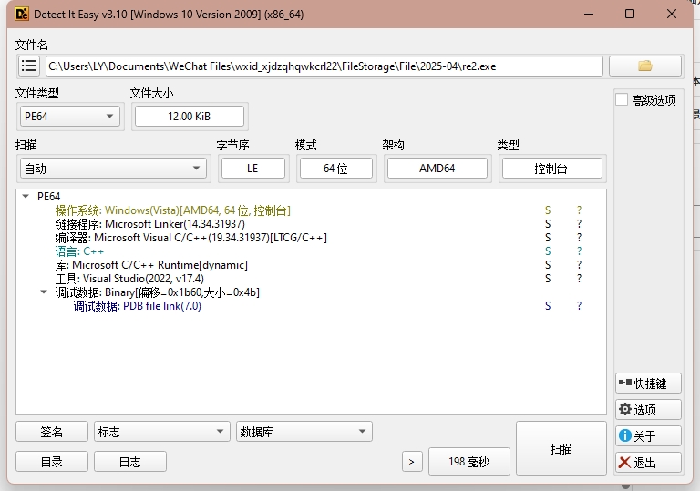
Task: Click the large 扫描 scan button
Action: pyautogui.click(x=561, y=448)
